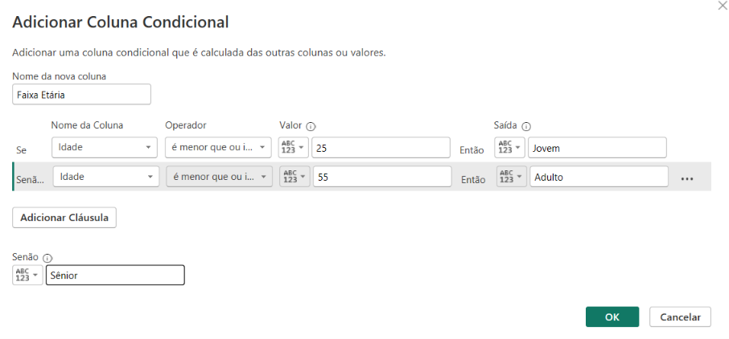Open the ABC 123 output type selector beside Adulto
Screen dimensions: 729x339
(x=512, y=177)
